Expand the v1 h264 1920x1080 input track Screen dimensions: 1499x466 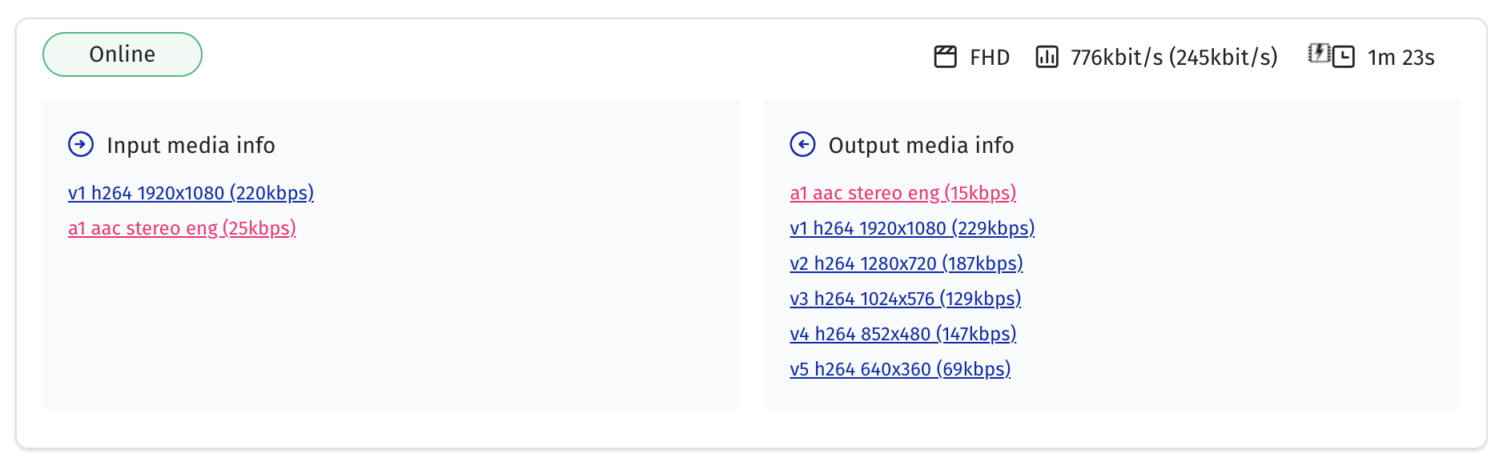coord(191,192)
